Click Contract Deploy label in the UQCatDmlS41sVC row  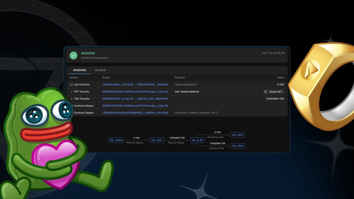(x=84, y=113)
